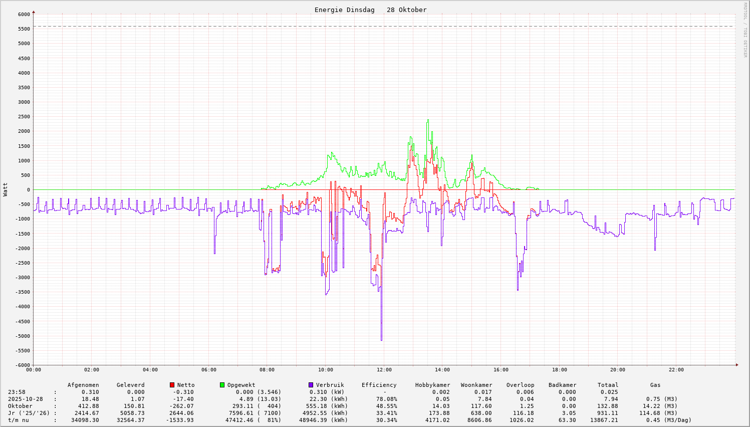Click the arrowhead at the X axis right end

coord(737,365)
